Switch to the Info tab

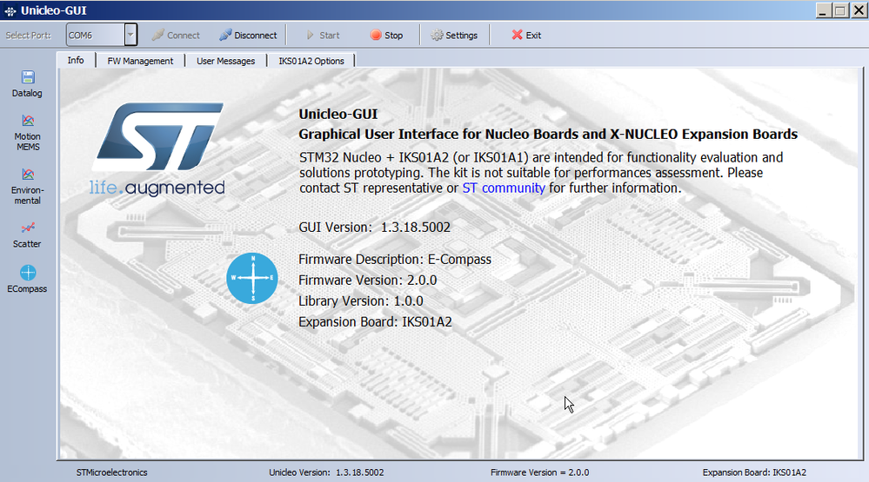pos(76,60)
